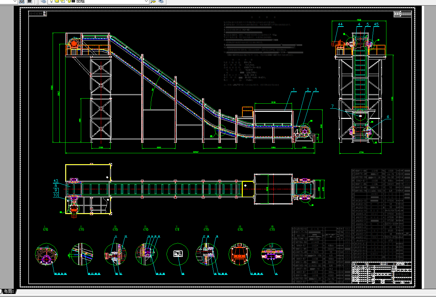Click callout label 43 on the plan view
This screenshot has width=436, height=297.
coord(56,180)
